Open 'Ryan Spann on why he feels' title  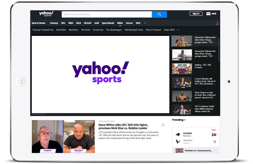click(x=205, y=95)
